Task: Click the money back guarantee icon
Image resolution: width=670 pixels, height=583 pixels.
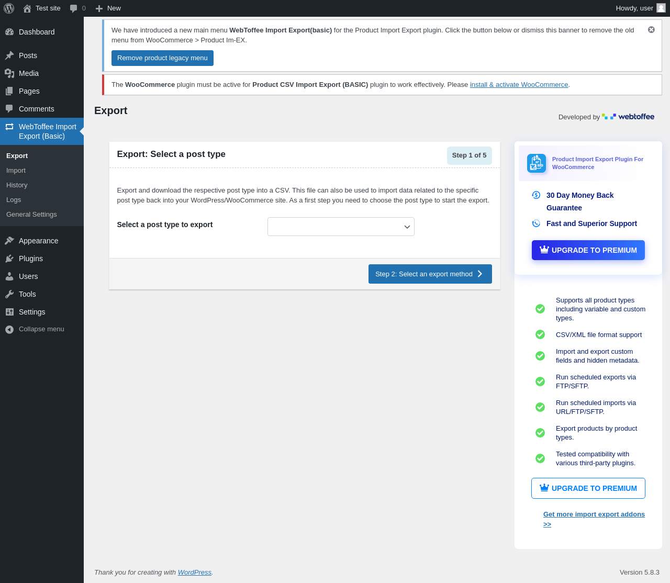Action: (536, 195)
